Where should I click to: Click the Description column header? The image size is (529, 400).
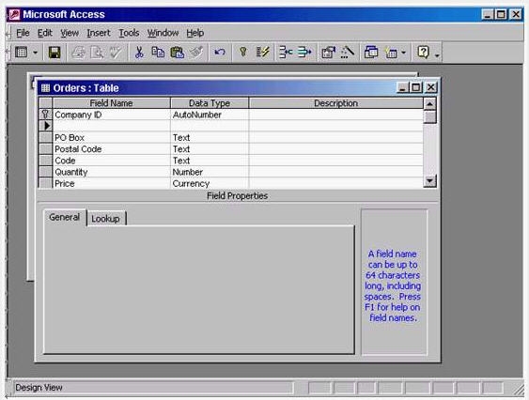336,103
